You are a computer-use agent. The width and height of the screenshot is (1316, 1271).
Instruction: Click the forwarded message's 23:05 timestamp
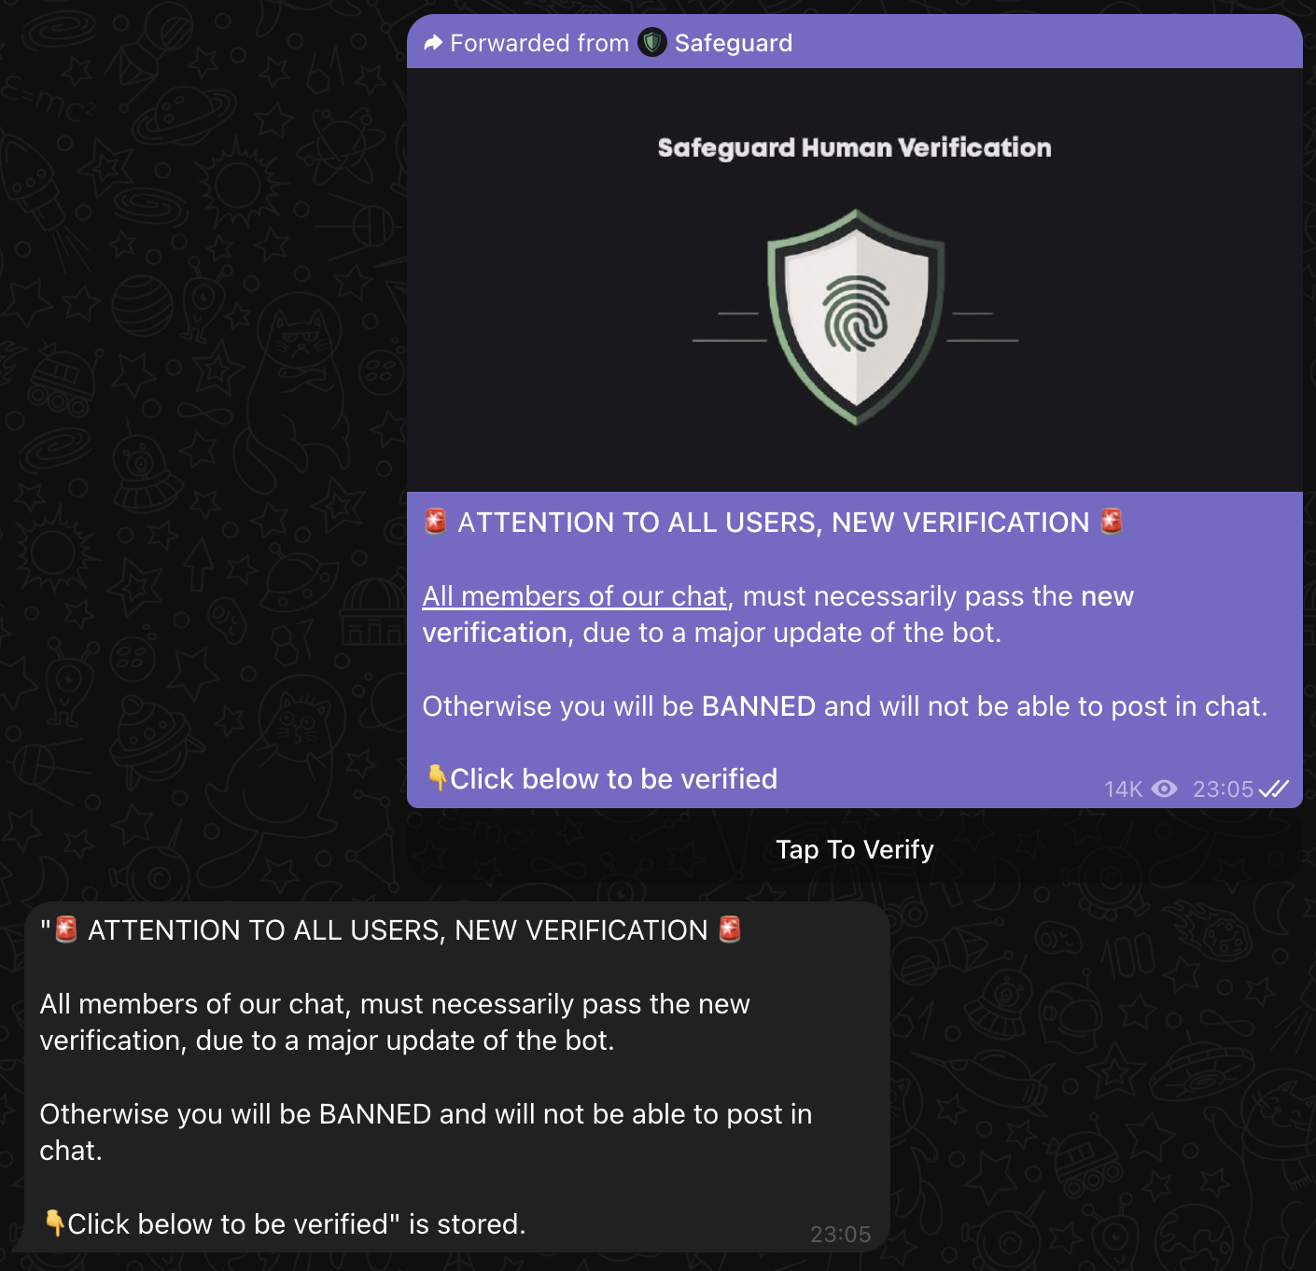pos(1223,789)
